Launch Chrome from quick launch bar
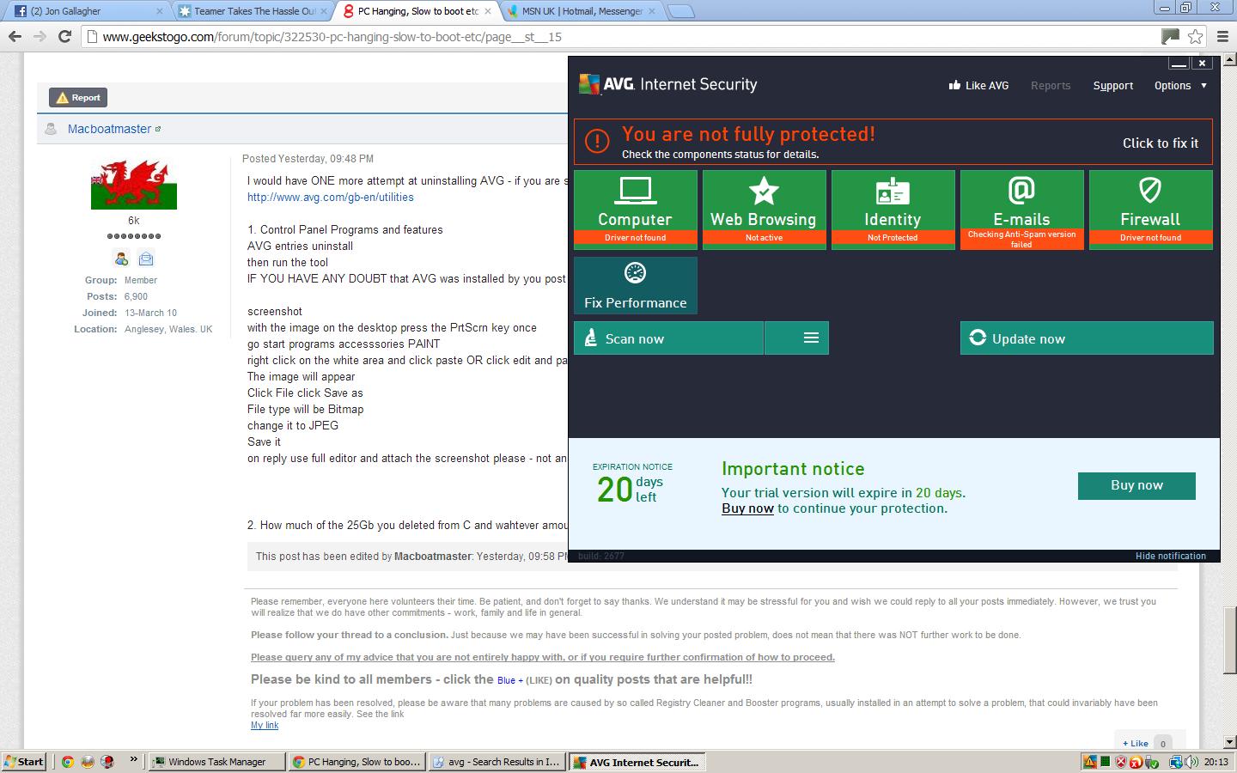Image resolution: width=1237 pixels, height=773 pixels. click(x=67, y=761)
